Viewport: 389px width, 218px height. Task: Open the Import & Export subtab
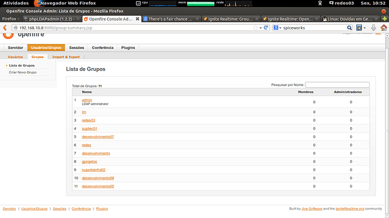coord(66,57)
